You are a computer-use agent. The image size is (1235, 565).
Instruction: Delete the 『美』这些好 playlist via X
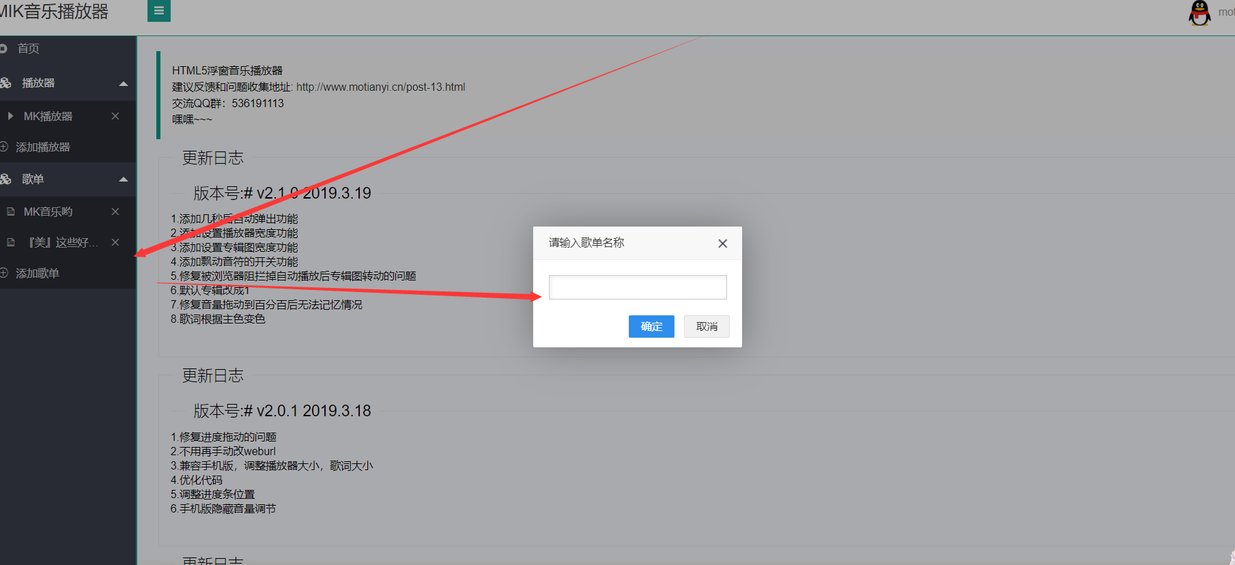click(115, 242)
